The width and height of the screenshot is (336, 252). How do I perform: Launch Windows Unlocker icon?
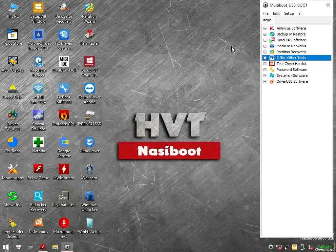pos(89,201)
